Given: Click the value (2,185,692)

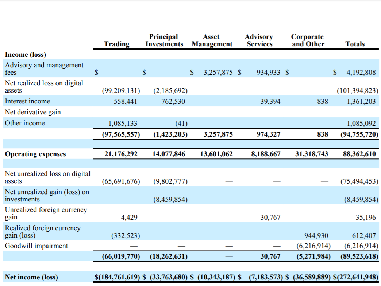Looking at the screenshot, I should point(170,90).
